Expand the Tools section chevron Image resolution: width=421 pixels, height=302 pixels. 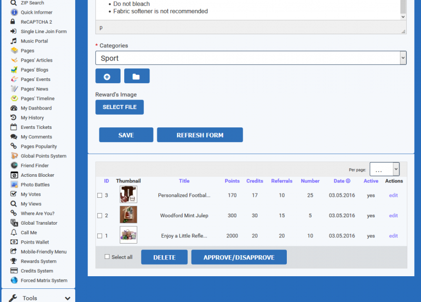68,298
